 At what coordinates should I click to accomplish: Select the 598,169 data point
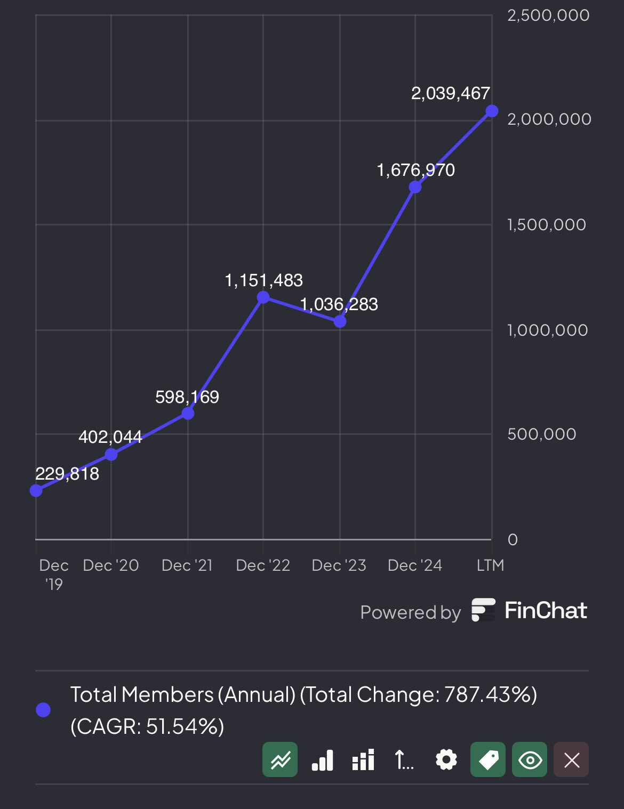188,413
